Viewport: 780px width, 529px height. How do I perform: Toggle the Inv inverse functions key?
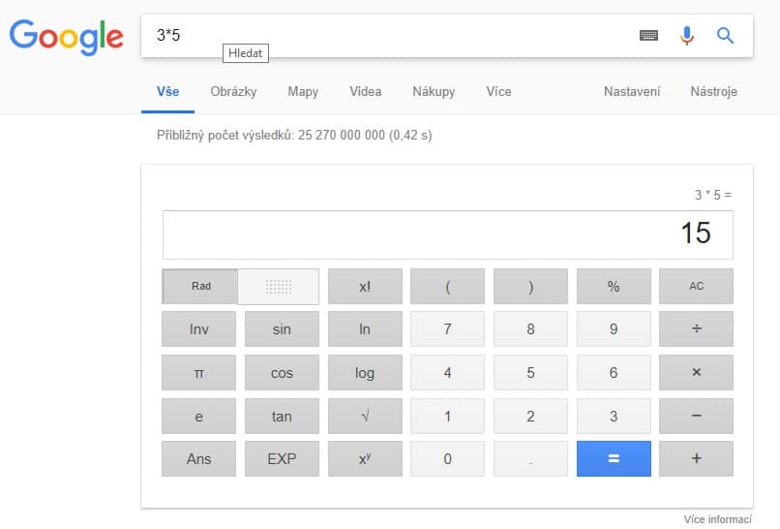pyautogui.click(x=198, y=329)
